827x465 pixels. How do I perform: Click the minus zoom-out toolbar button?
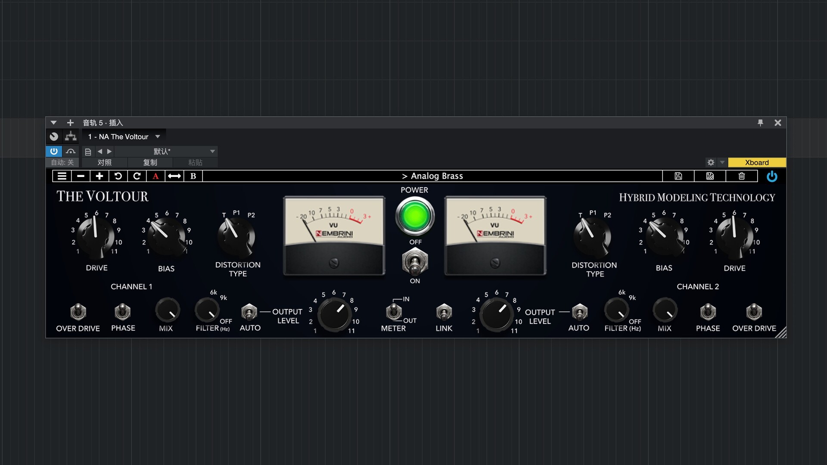81,176
